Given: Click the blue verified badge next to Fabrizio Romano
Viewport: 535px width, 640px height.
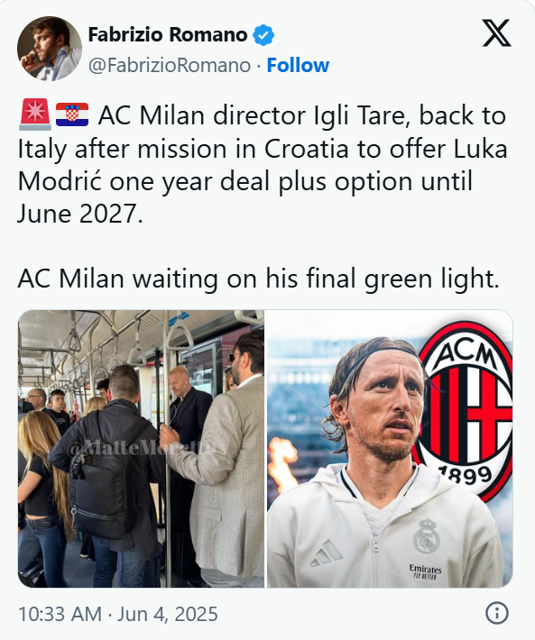Looking at the screenshot, I should 263,35.
